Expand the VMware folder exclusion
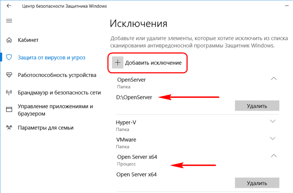Viewport: 293px width, 193px height. click(x=273, y=138)
